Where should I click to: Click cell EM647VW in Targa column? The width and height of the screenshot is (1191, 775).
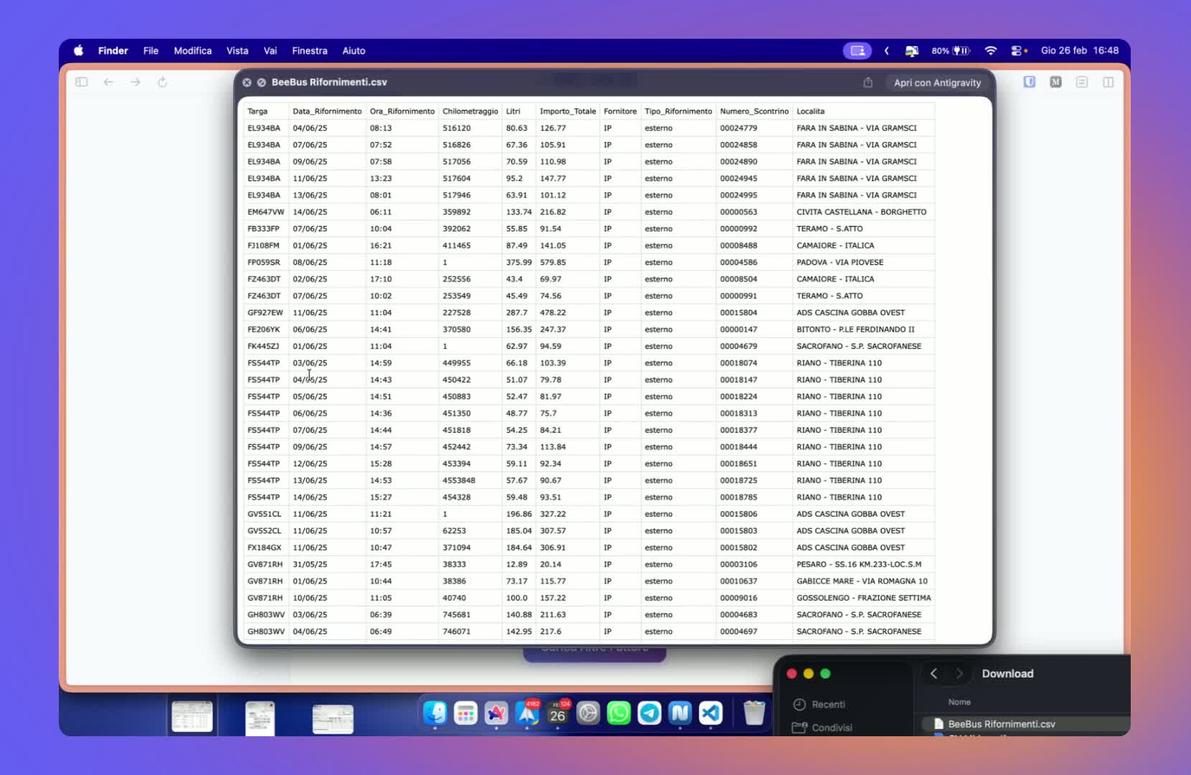coord(265,212)
